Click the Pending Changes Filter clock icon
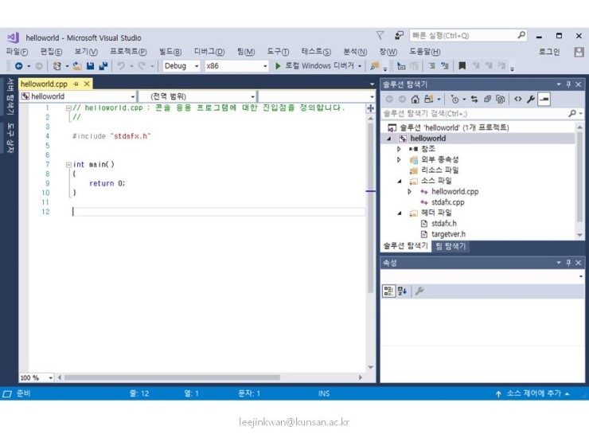Image resolution: width=589 pixels, height=442 pixels. [x=454, y=100]
